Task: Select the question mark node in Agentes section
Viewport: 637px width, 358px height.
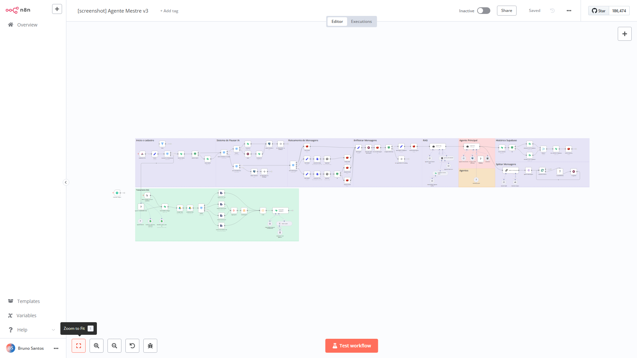Action: click(x=476, y=180)
